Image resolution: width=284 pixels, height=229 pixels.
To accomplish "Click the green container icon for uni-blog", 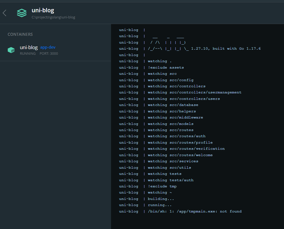I will click(x=11, y=50).
